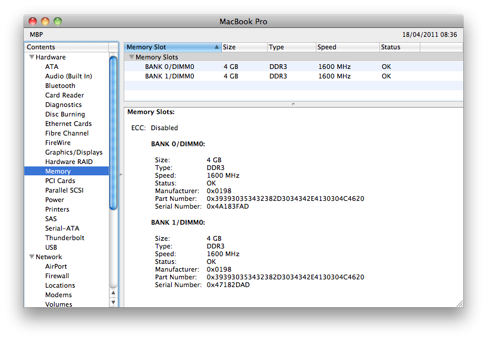Image resolution: width=487 pixels, height=340 pixels.
Task: Select Graphics/Displays in sidebar
Action: pos(74,152)
